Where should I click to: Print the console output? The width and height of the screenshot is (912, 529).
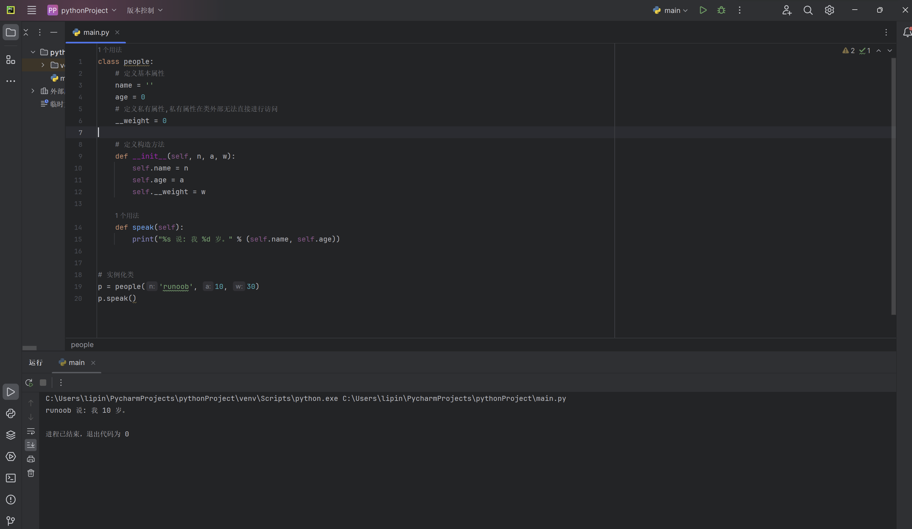[31, 459]
